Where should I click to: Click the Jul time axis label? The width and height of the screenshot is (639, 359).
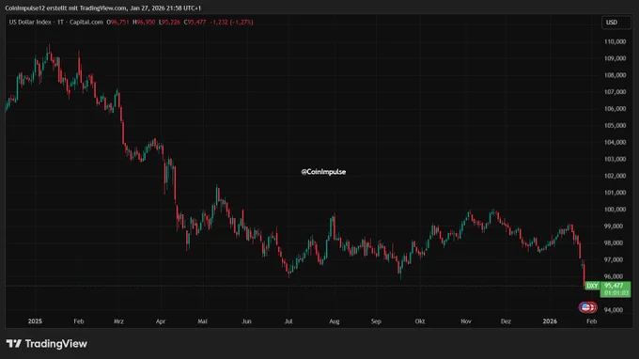tap(288, 321)
